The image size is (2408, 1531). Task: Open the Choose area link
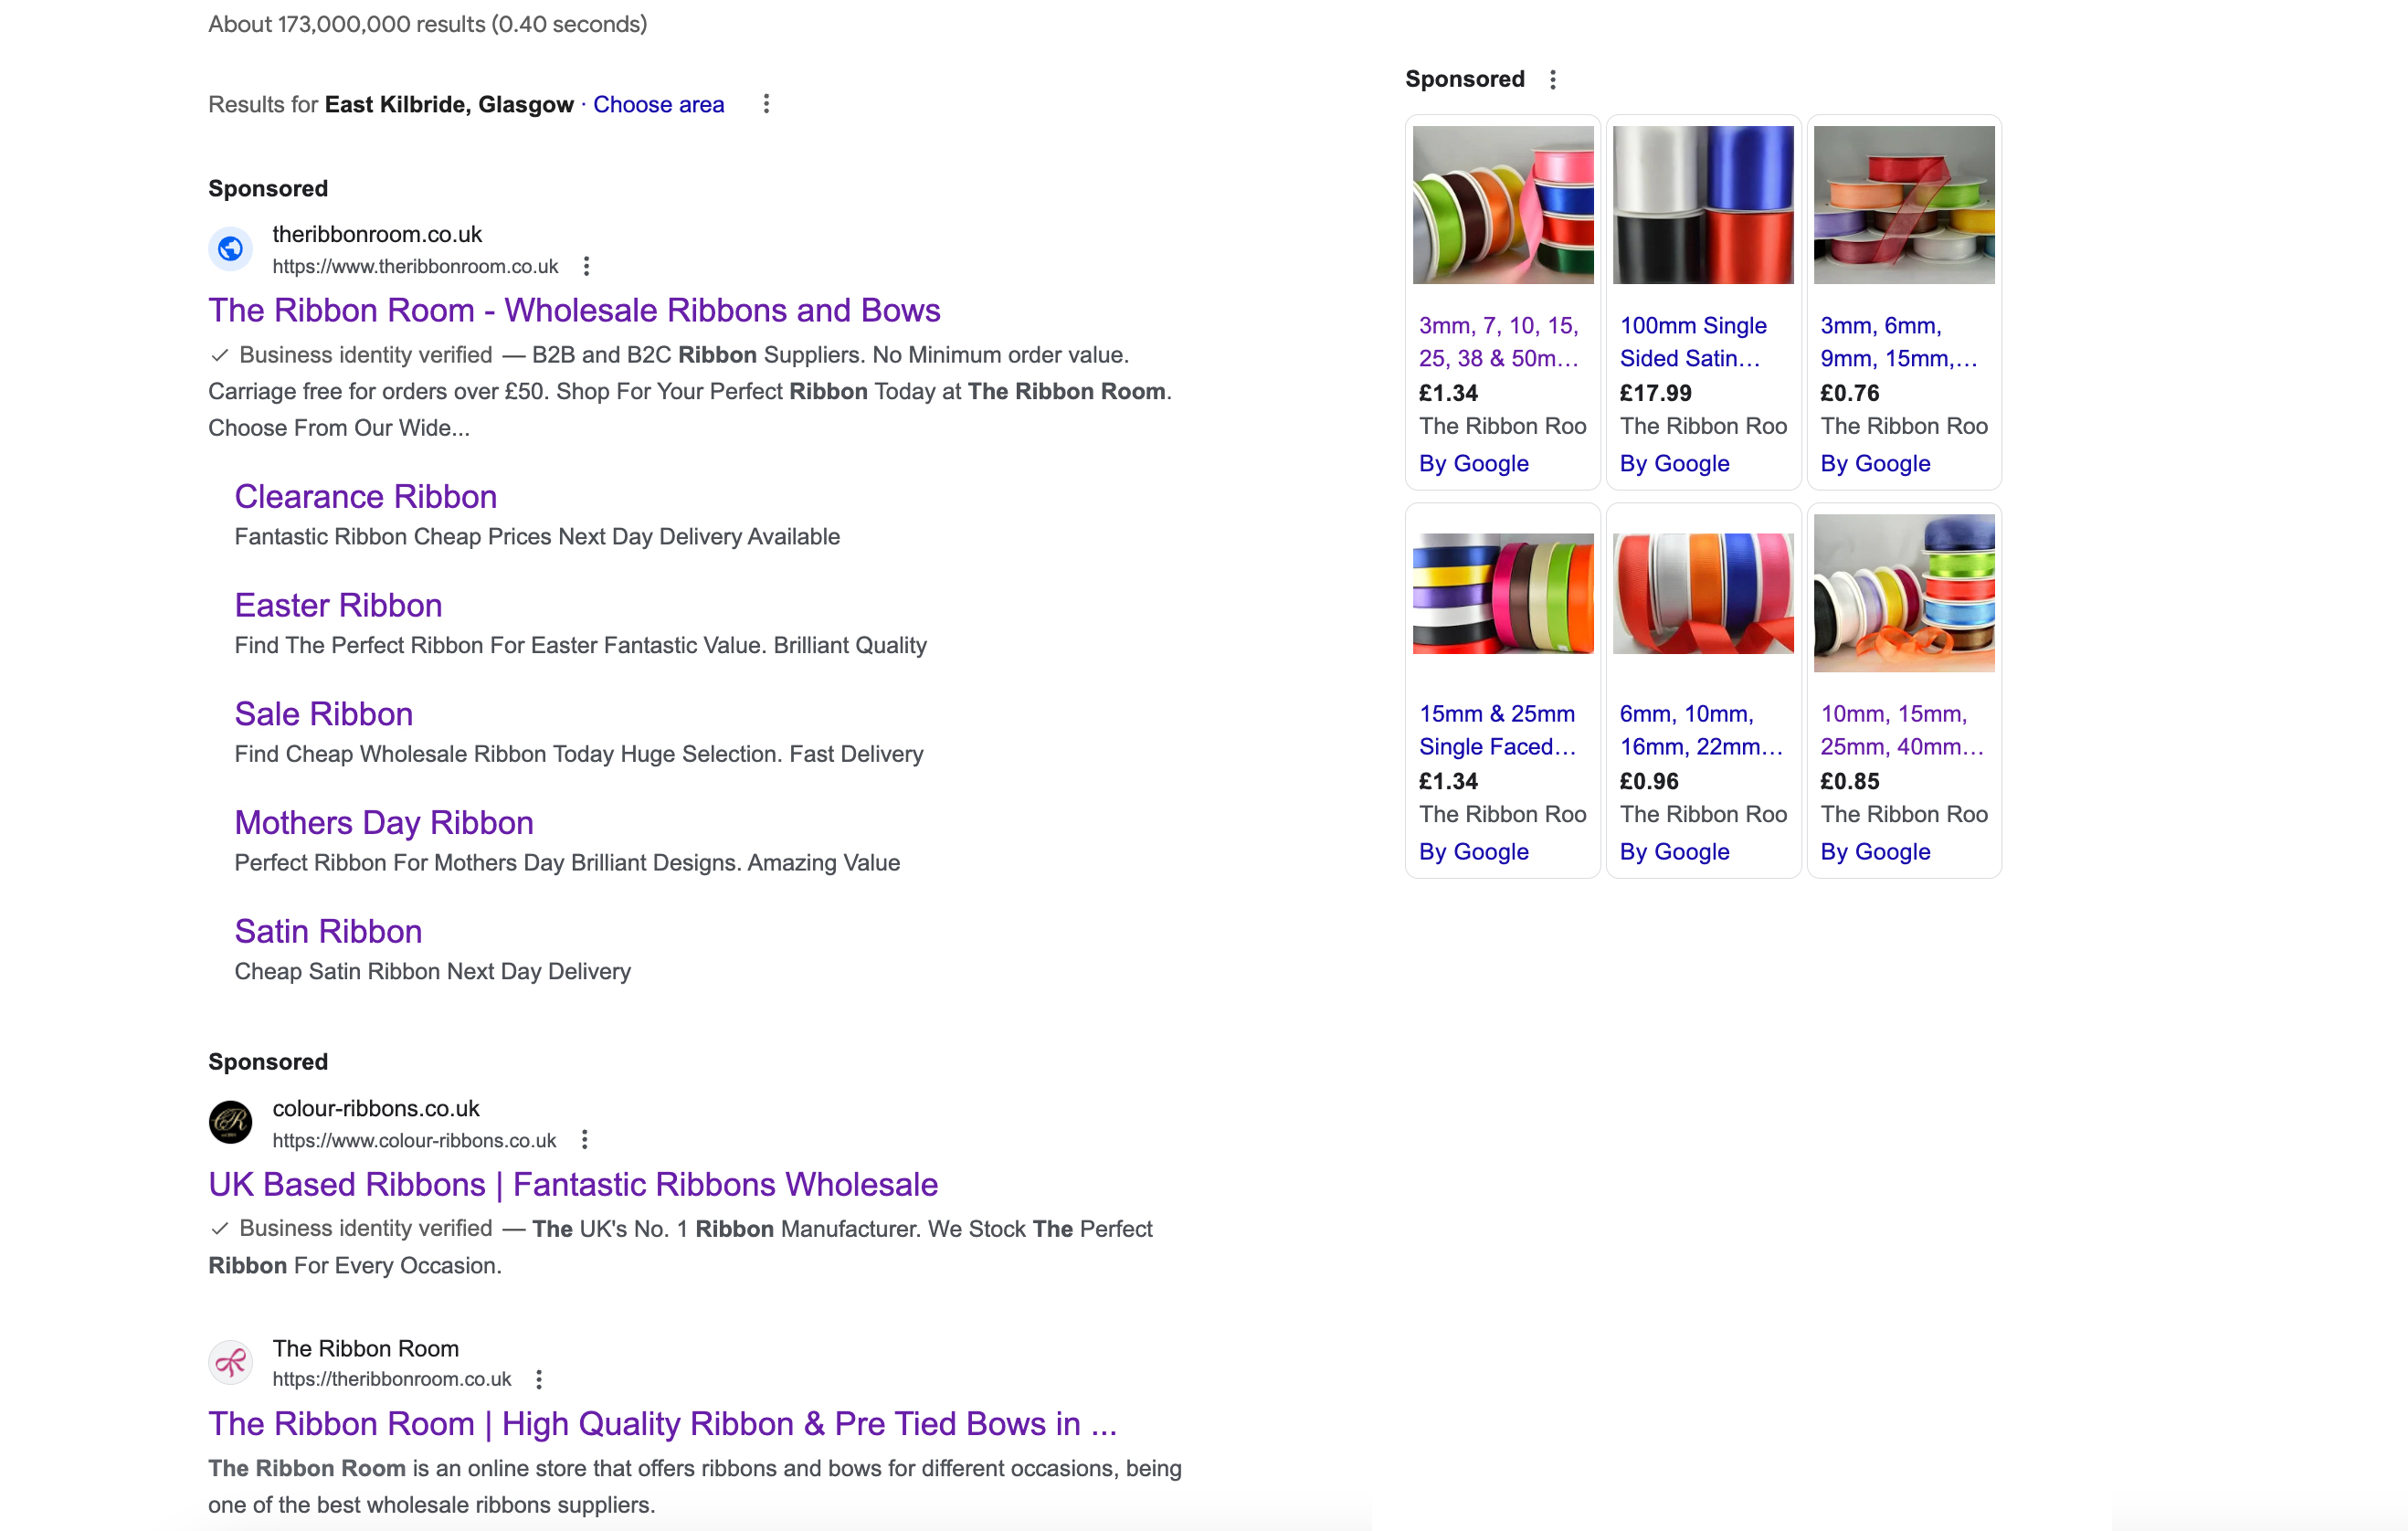pyautogui.click(x=658, y=104)
